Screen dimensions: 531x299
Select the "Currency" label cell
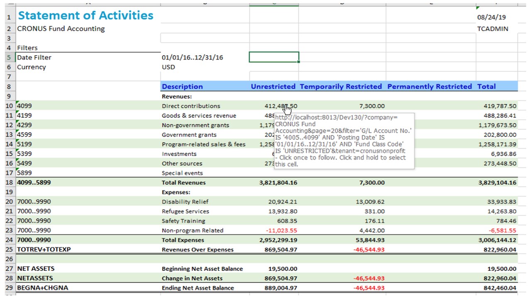tap(32, 67)
